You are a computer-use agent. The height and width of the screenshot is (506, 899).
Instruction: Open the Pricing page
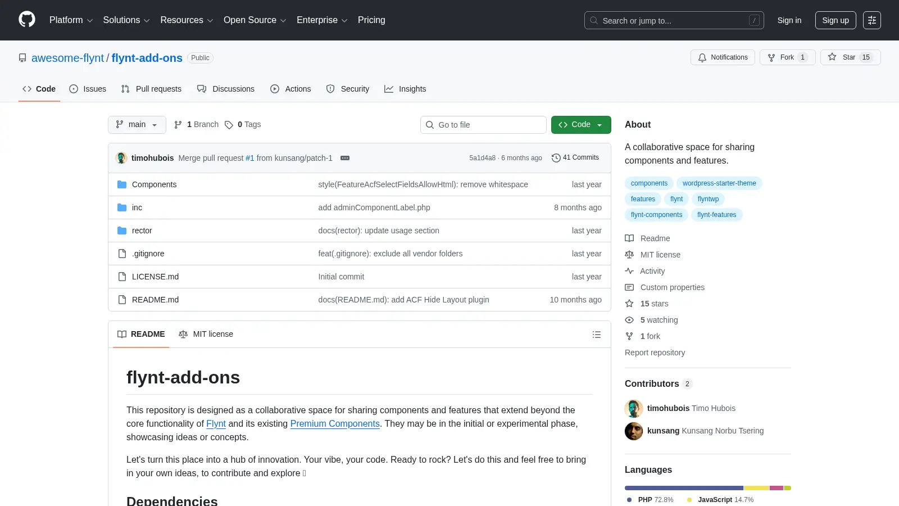click(371, 20)
